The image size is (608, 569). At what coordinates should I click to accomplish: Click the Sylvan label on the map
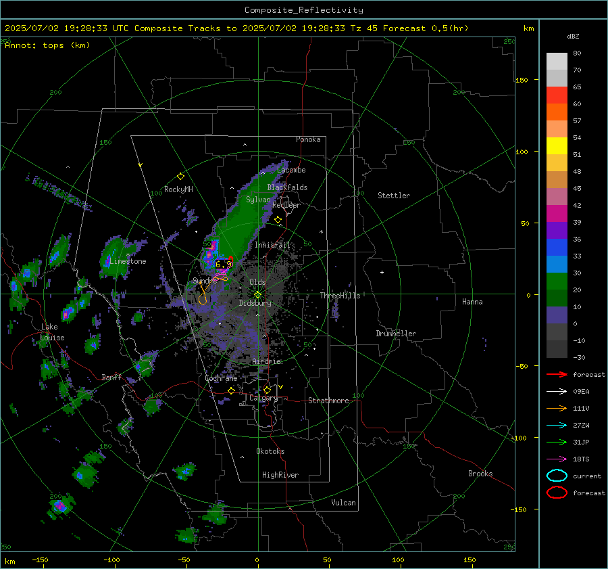pyautogui.click(x=258, y=200)
